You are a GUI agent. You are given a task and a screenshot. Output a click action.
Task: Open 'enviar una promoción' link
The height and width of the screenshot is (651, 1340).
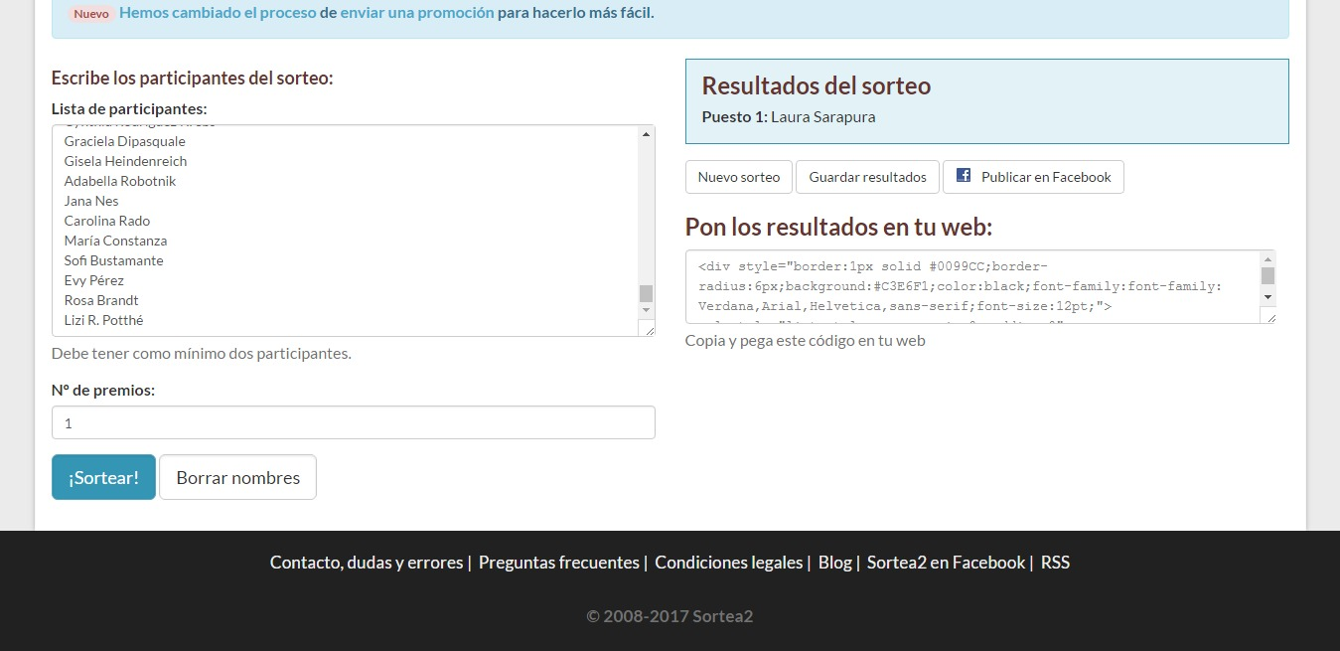coord(417,13)
